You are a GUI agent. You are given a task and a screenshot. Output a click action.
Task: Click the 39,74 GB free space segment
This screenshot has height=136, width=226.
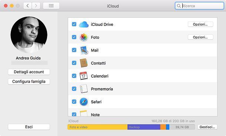tap(182, 127)
